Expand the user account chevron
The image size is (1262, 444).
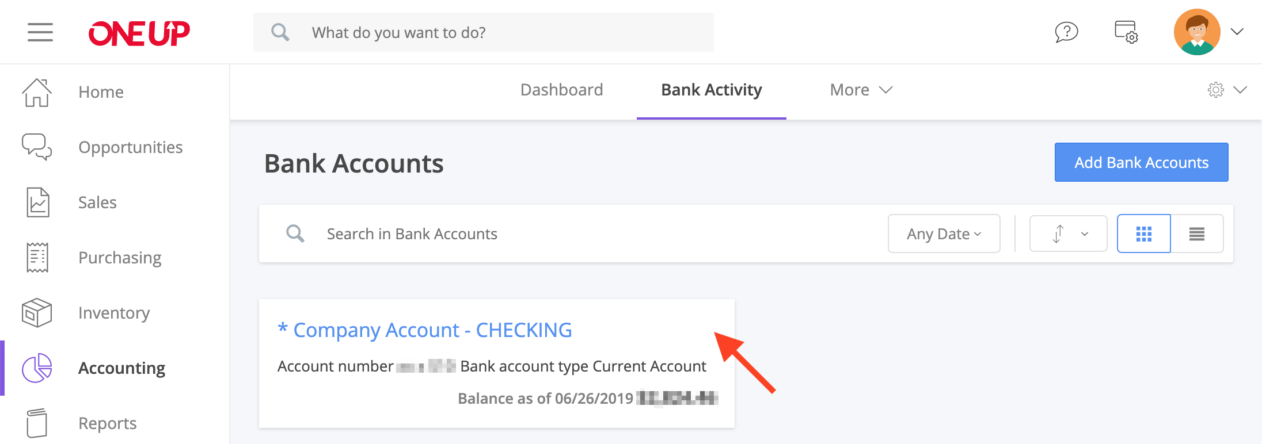(x=1237, y=32)
